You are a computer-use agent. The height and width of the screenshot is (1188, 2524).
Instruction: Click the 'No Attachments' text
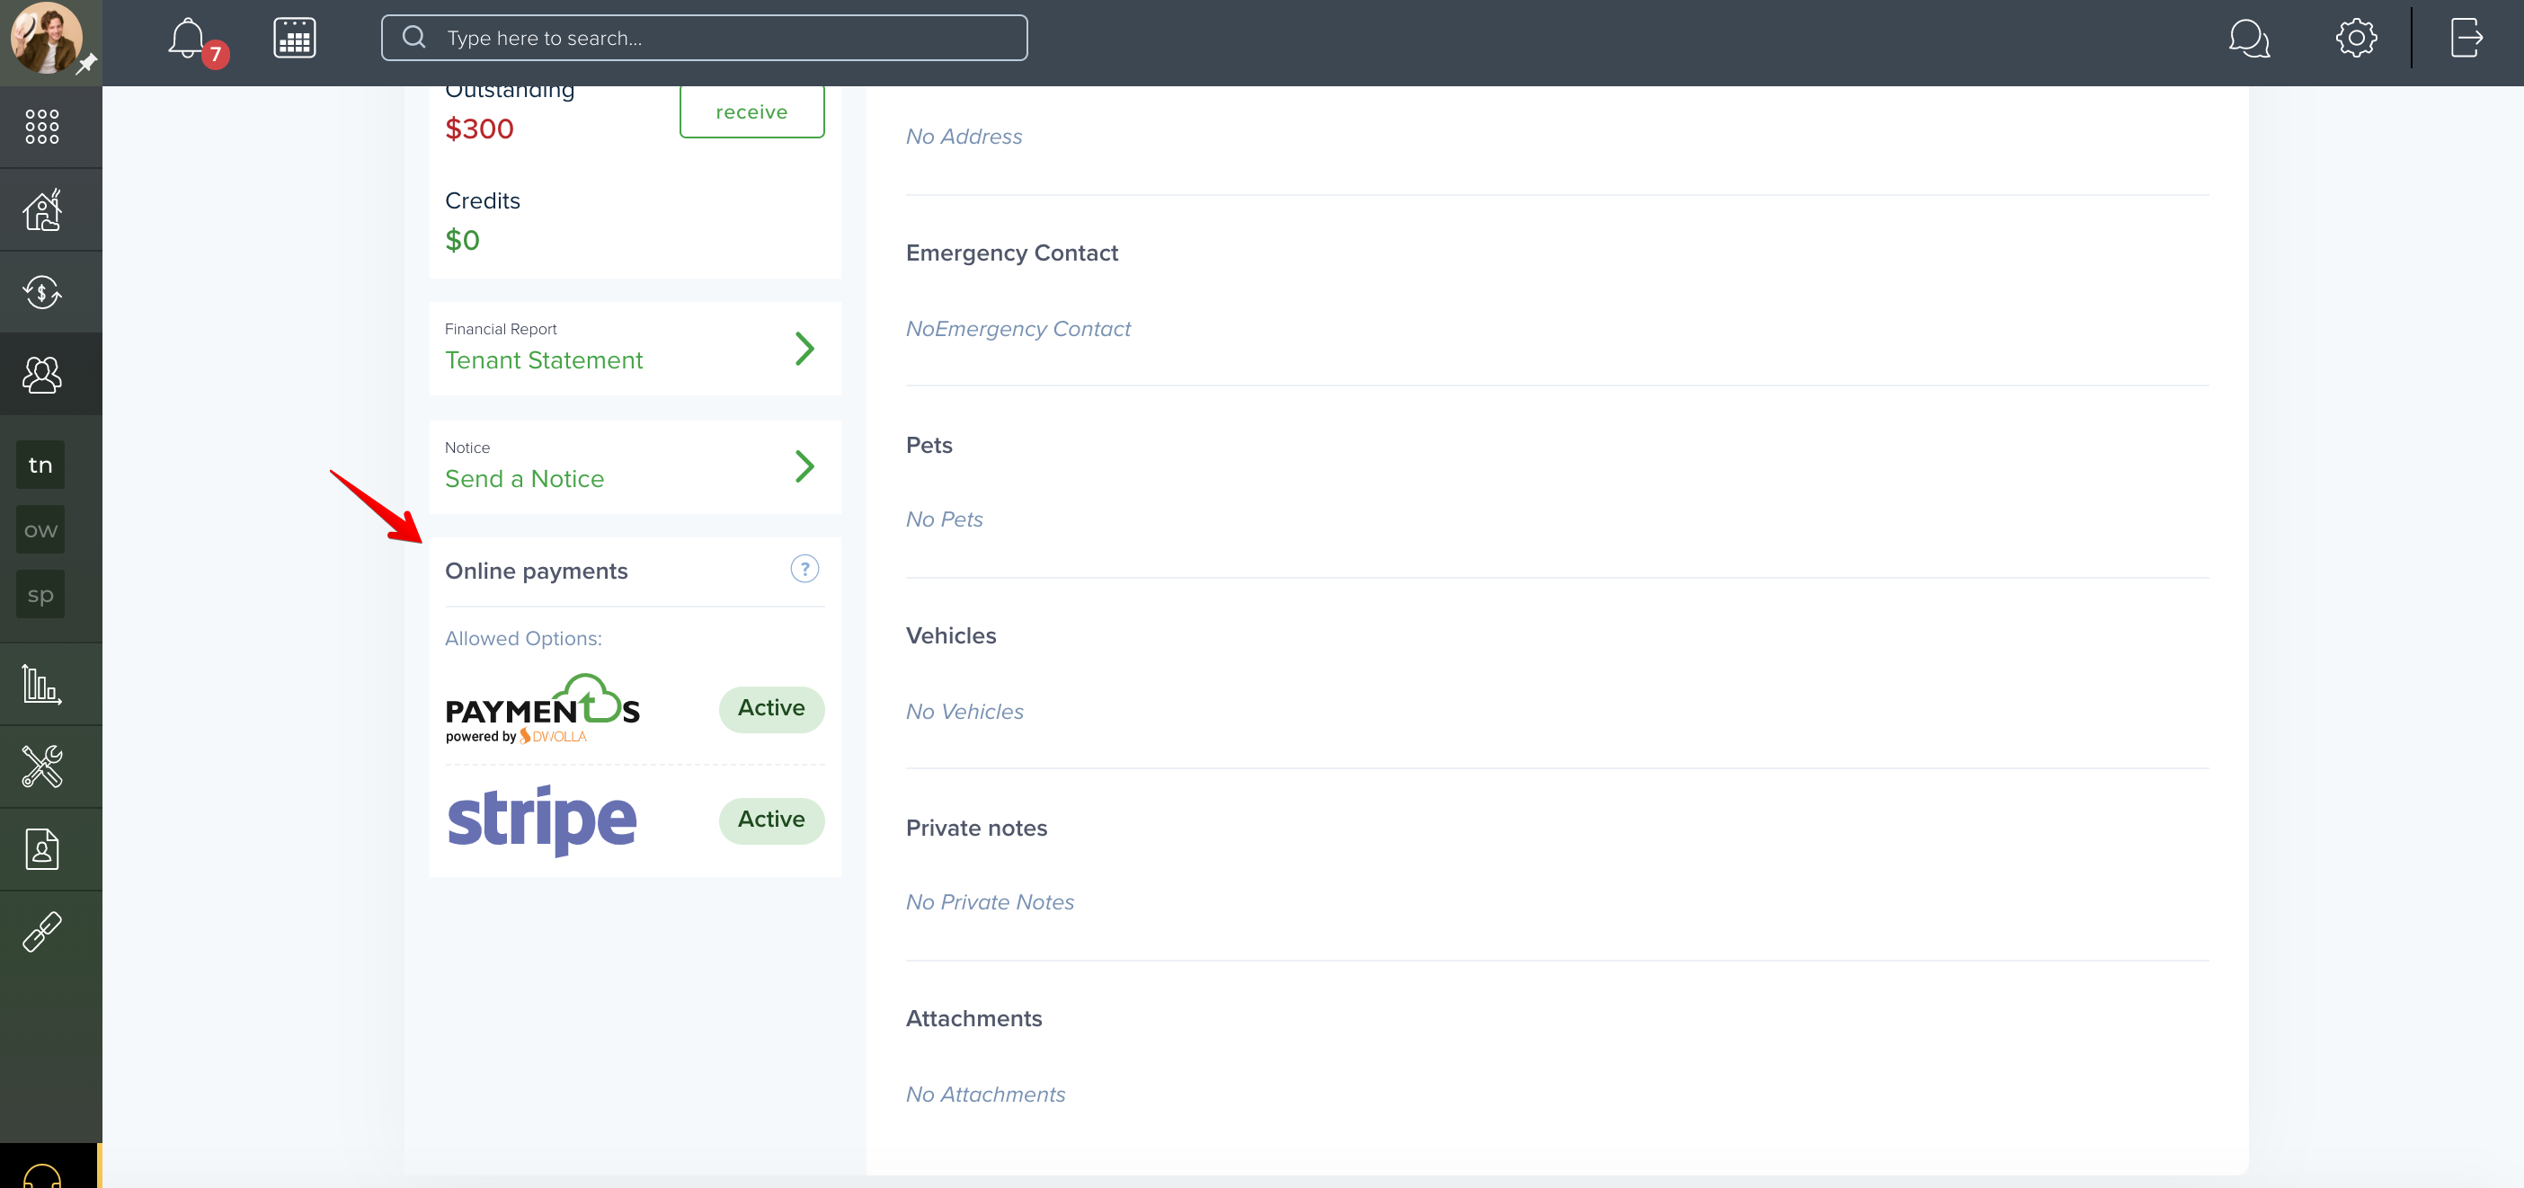985,1095
